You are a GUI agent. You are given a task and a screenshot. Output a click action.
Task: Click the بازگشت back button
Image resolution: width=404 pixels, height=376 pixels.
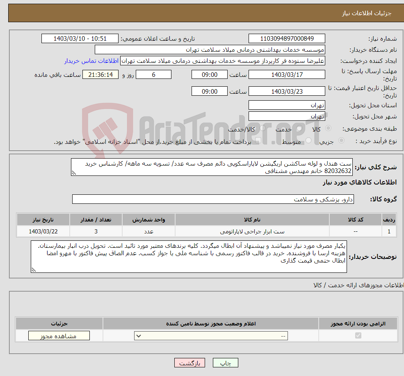[189, 363]
